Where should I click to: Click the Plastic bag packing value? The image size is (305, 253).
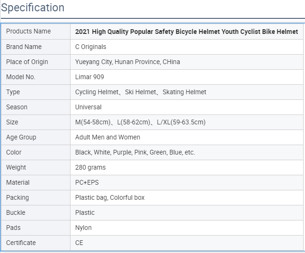click(x=110, y=197)
